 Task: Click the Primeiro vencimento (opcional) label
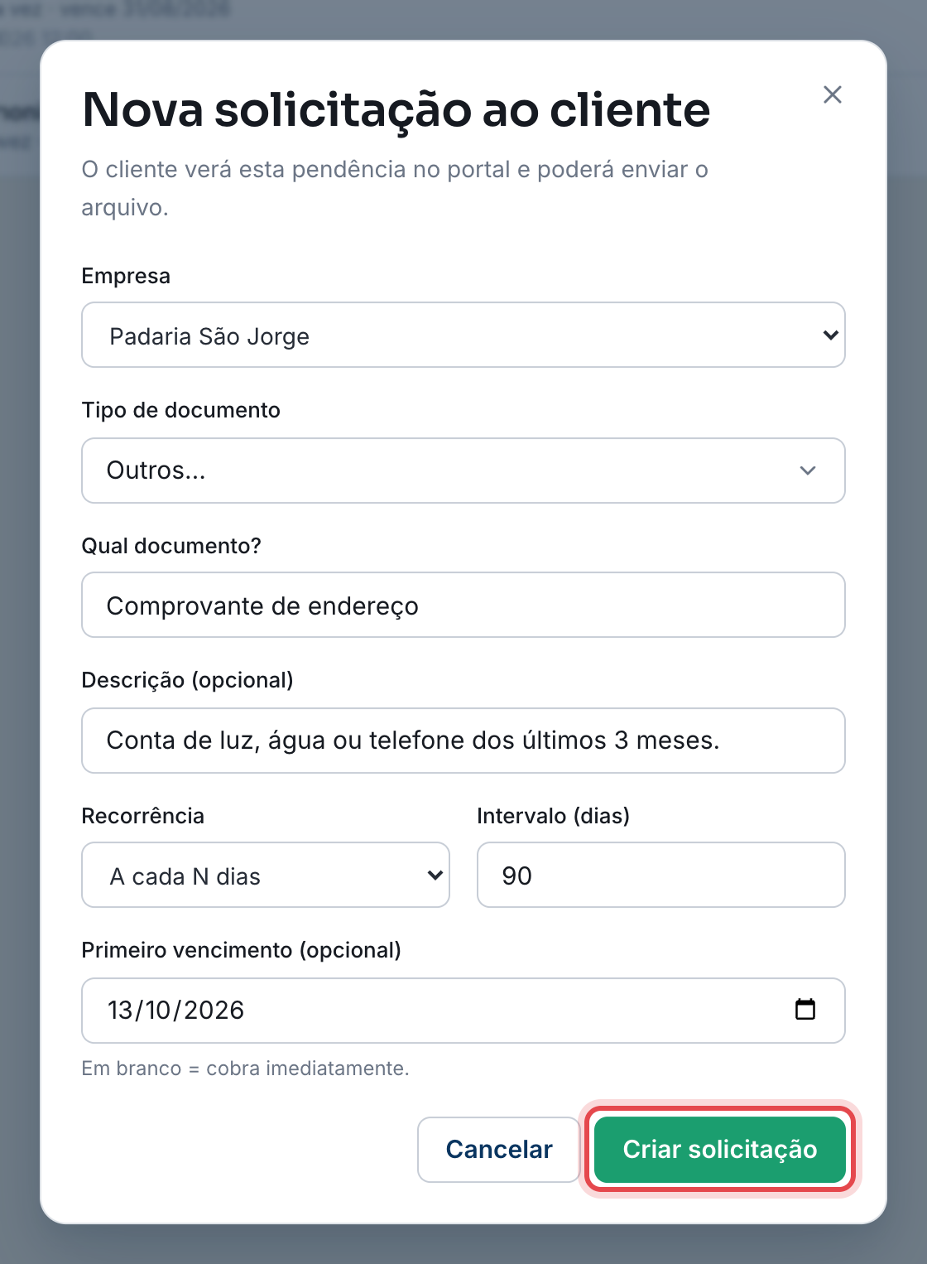(x=241, y=950)
